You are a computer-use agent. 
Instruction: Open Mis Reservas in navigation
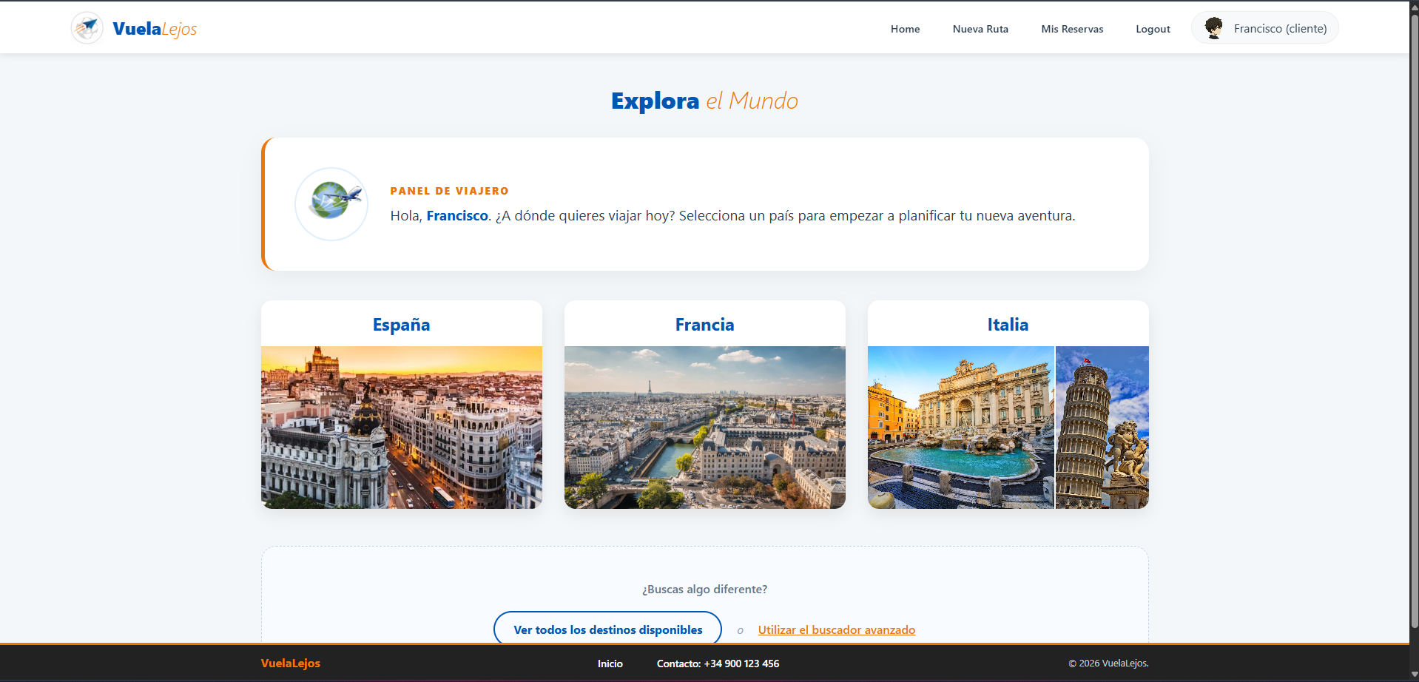tap(1072, 29)
